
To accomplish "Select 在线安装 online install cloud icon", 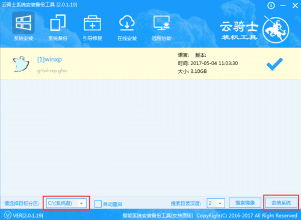I will coord(127,27).
